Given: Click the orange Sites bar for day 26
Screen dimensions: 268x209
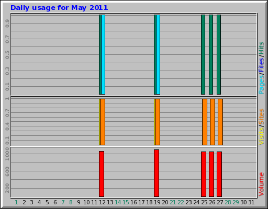Looking at the screenshot, I should coord(213,122).
